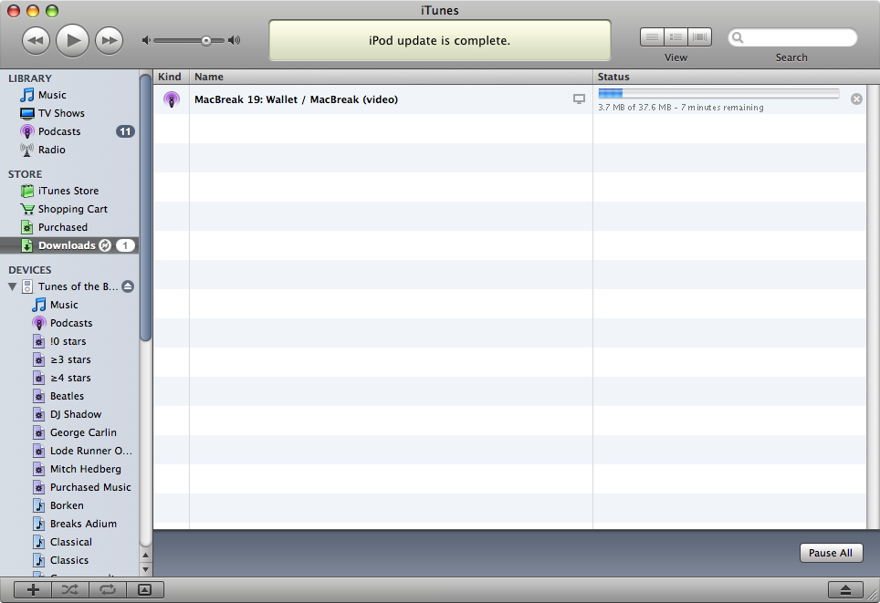Click the MacBreak download progress bar
The width and height of the screenshot is (880, 603).
(719, 93)
